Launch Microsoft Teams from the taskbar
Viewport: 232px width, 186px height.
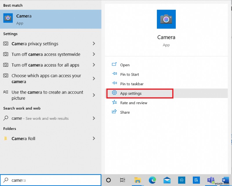[211, 180]
